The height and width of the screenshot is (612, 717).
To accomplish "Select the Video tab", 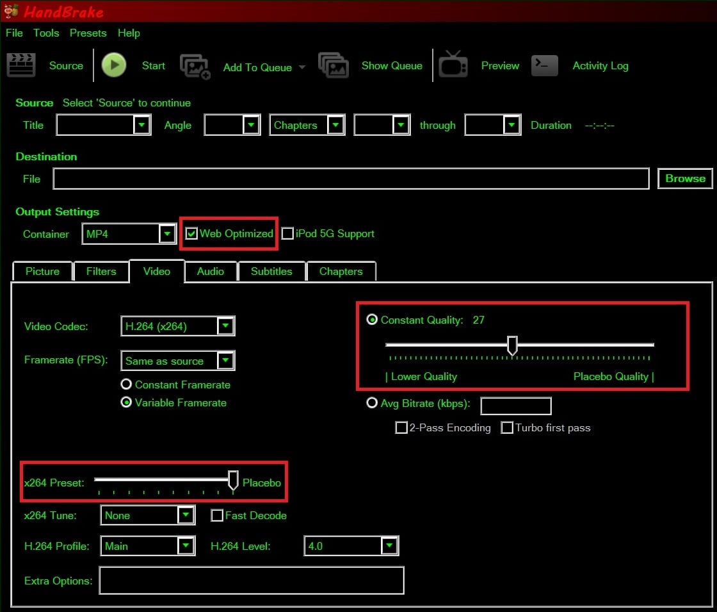I will pyautogui.click(x=157, y=272).
